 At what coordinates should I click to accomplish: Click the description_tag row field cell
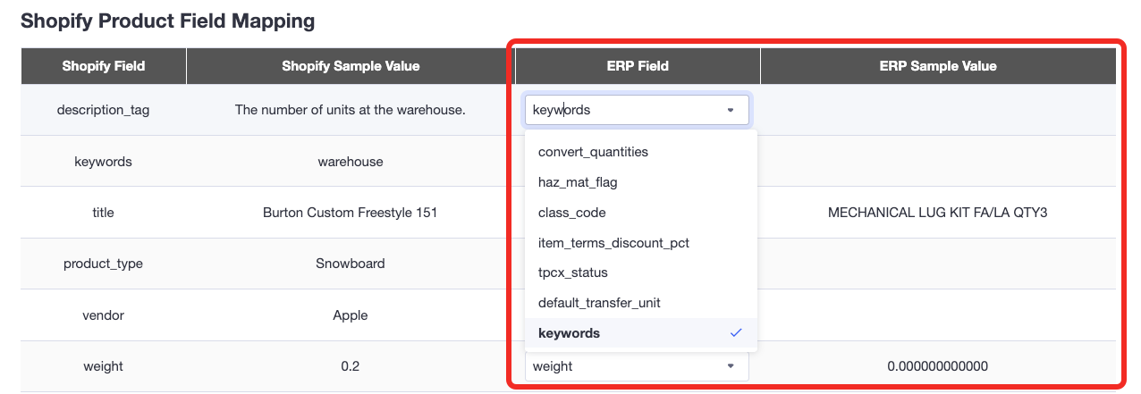click(104, 111)
